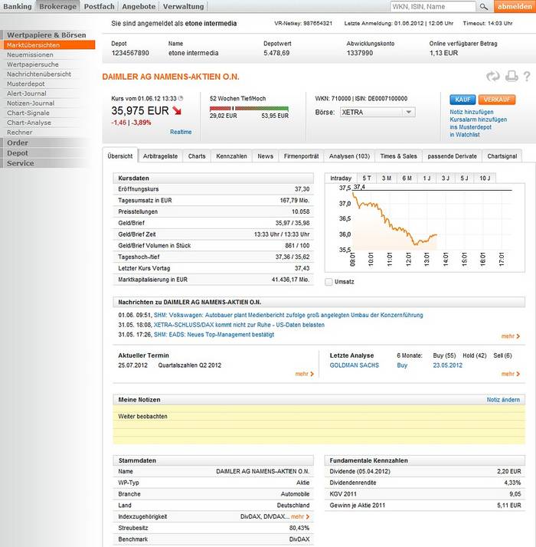Screen dimensions: 536x547
Task: Click the in Watchlist link
Action: (465, 135)
